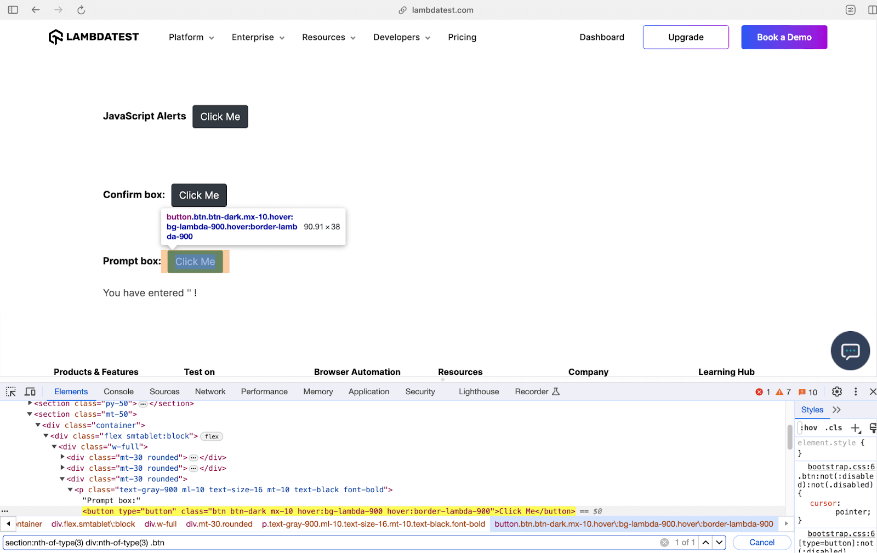877x553 pixels.
Task: Click the warnings count triangle icon
Action: click(781, 391)
